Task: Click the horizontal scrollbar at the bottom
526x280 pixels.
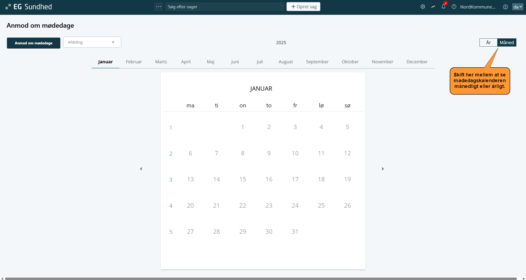Action: pos(260,278)
